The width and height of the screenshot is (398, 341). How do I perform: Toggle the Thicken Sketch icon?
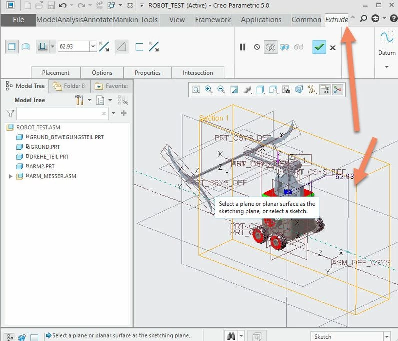point(139,47)
